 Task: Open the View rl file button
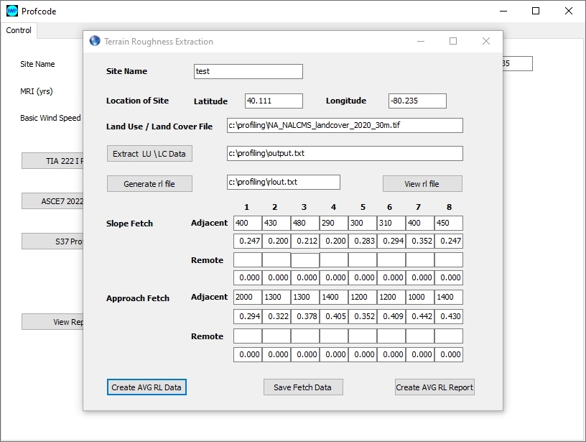422,184
